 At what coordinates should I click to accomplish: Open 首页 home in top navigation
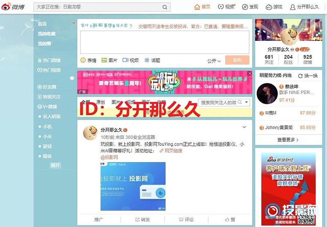pos(202,7)
